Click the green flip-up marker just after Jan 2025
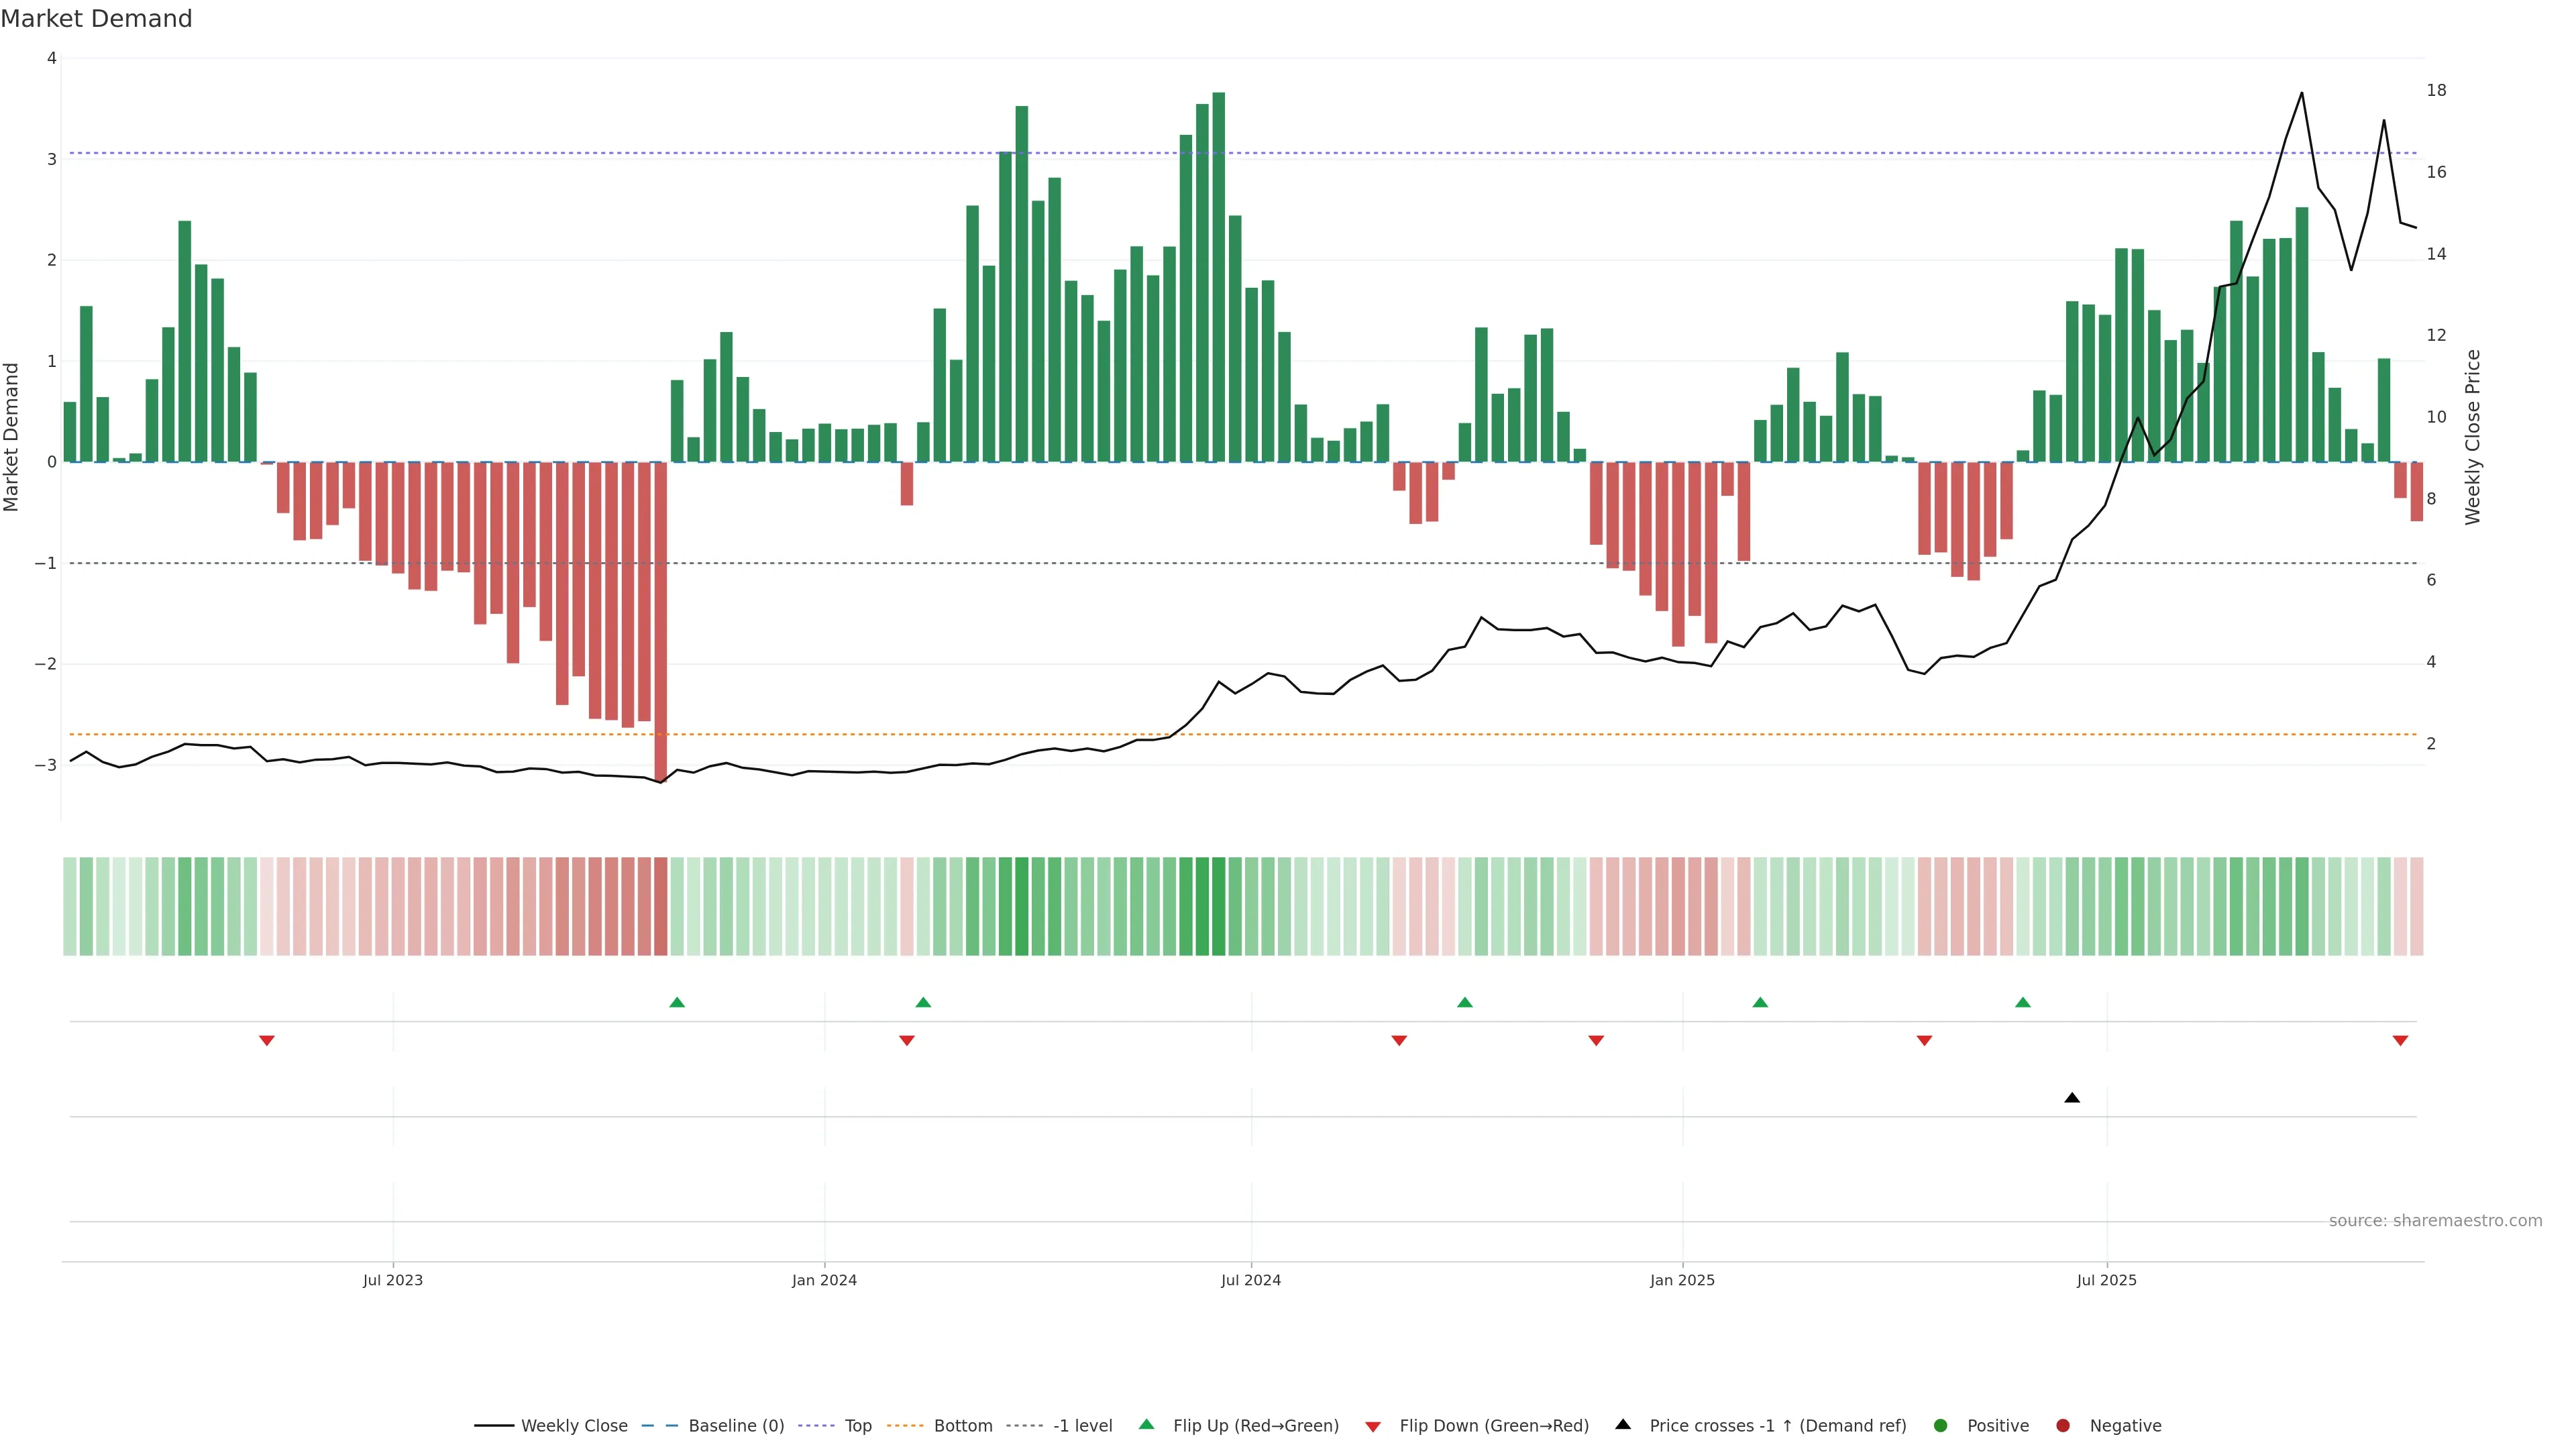 [1760, 1002]
